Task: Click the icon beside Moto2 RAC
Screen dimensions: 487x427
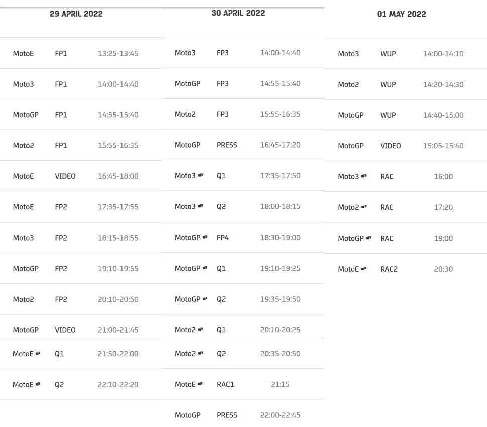Action: point(364,207)
